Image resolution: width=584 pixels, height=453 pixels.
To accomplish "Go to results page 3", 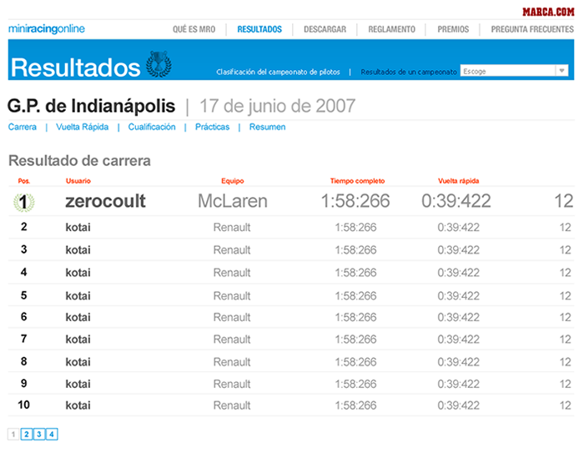I will (x=39, y=434).
